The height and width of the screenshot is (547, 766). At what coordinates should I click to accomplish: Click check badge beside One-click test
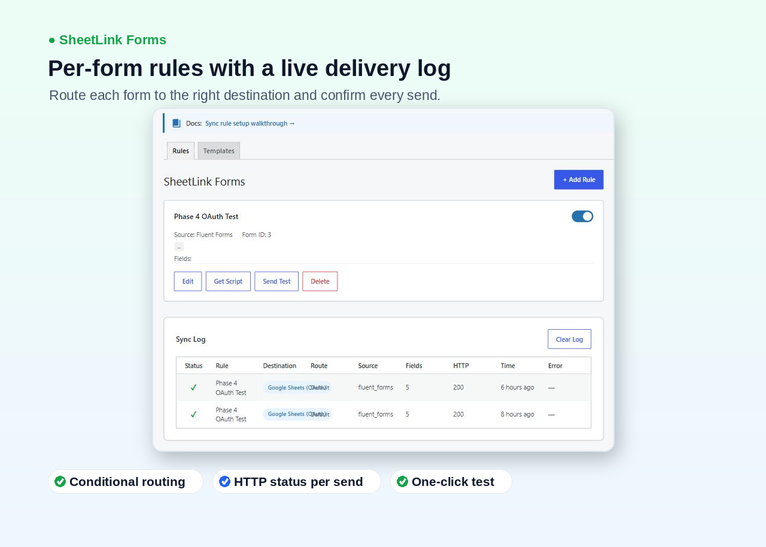(402, 482)
